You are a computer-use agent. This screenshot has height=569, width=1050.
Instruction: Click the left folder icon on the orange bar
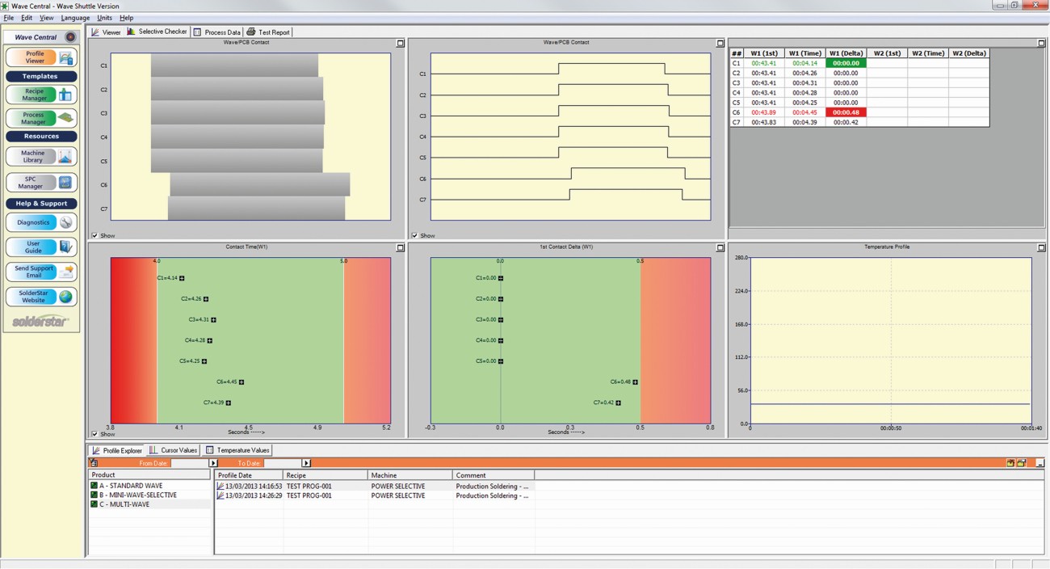pos(1010,463)
